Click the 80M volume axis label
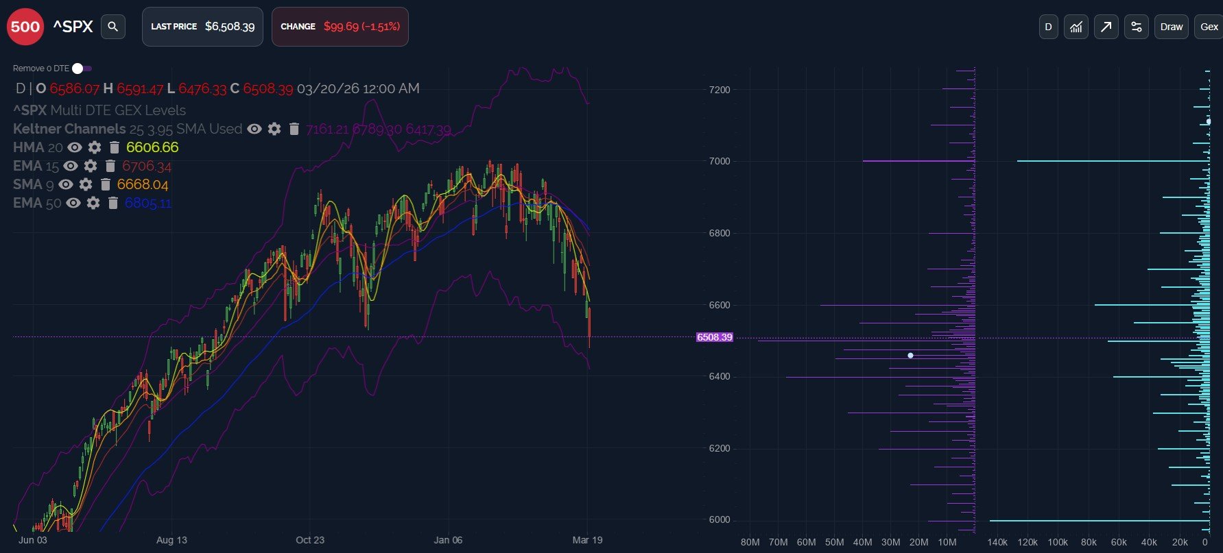This screenshot has width=1223, height=553. click(x=750, y=542)
